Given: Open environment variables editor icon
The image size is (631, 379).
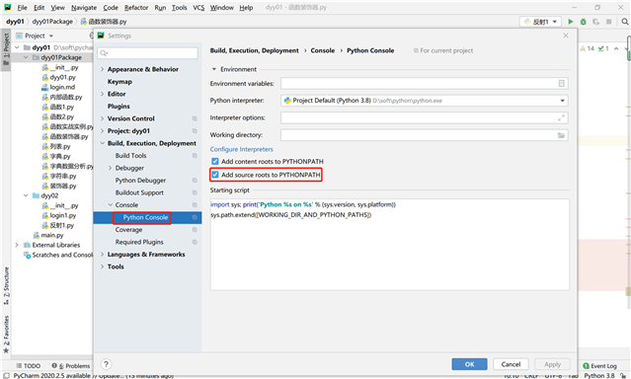Looking at the screenshot, I should 561,83.
